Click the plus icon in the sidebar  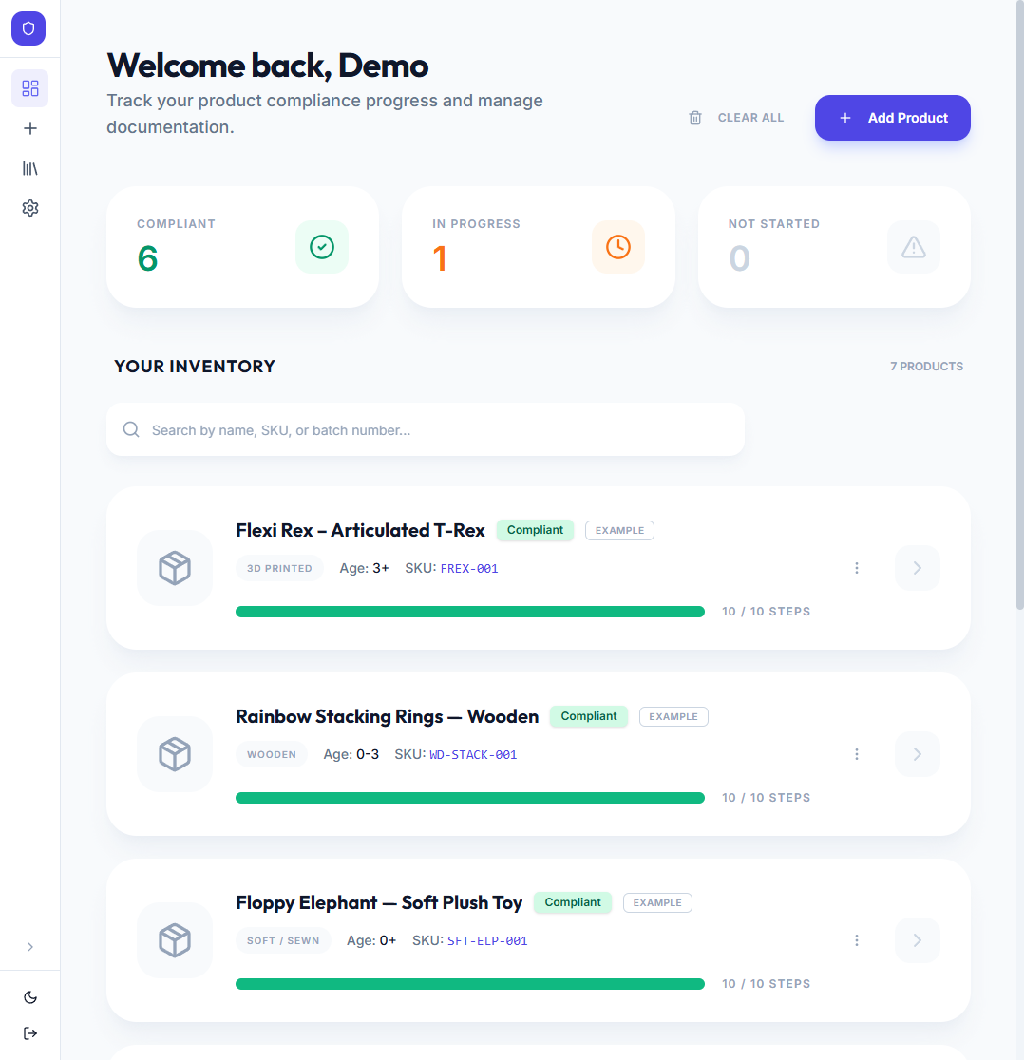[29, 128]
